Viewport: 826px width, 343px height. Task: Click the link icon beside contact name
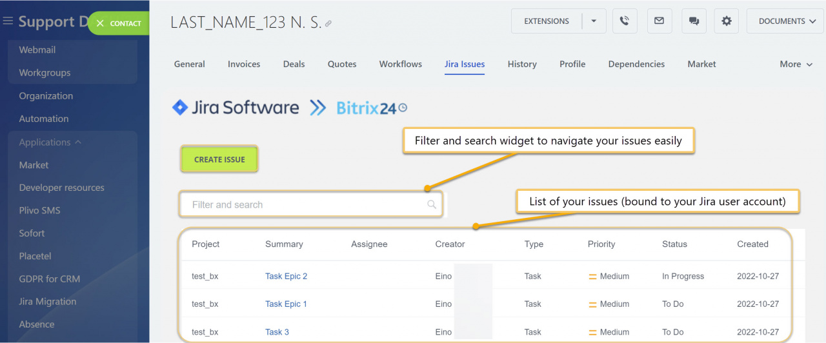pos(328,23)
